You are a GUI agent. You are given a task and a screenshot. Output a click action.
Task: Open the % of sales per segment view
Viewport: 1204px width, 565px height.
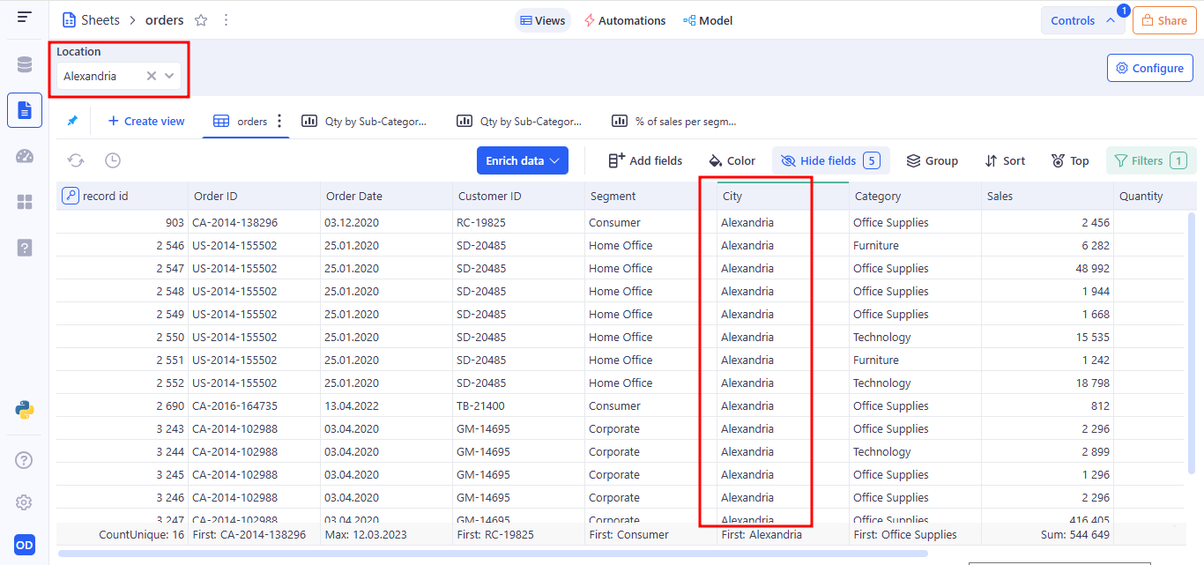pyautogui.click(x=675, y=122)
